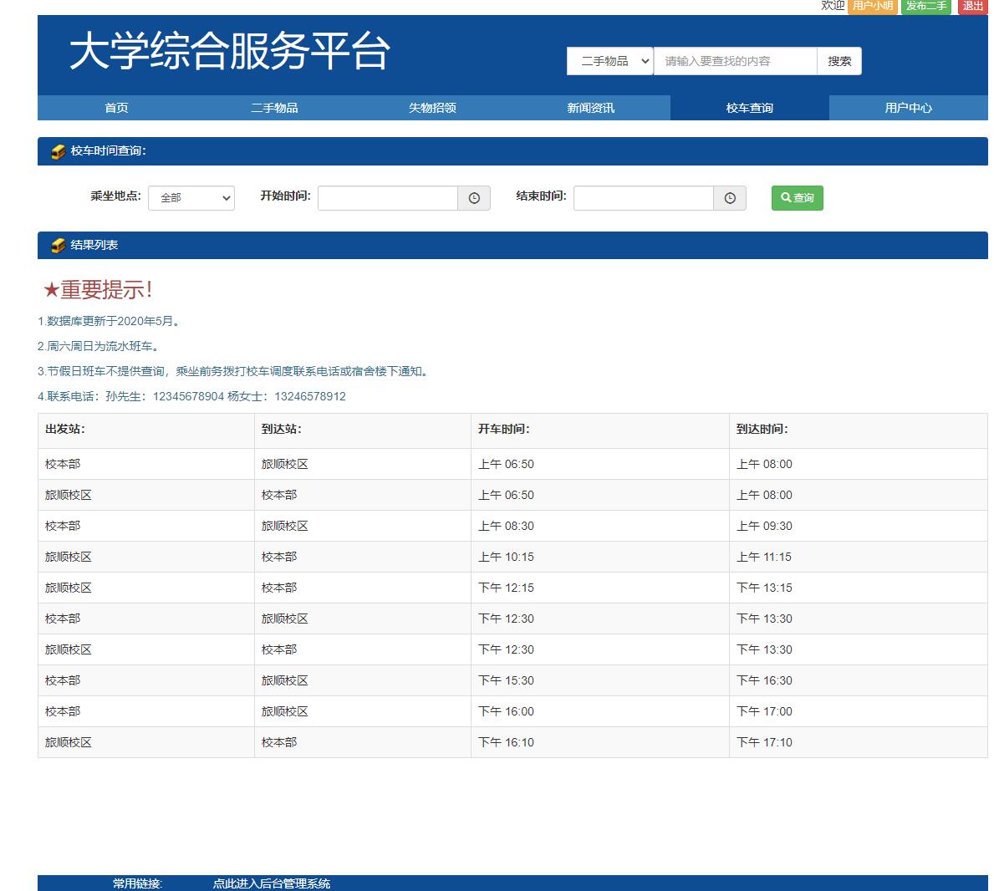Click the 退出 logout button
The image size is (994, 891).
(x=971, y=7)
